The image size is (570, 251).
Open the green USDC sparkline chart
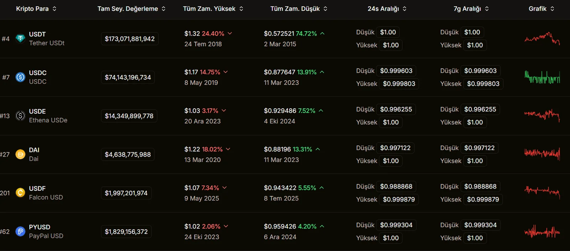(542, 77)
